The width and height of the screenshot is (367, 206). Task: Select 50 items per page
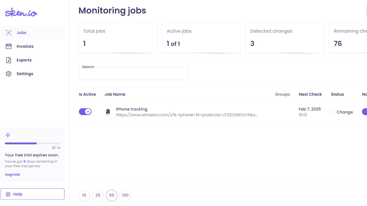pos(112,195)
